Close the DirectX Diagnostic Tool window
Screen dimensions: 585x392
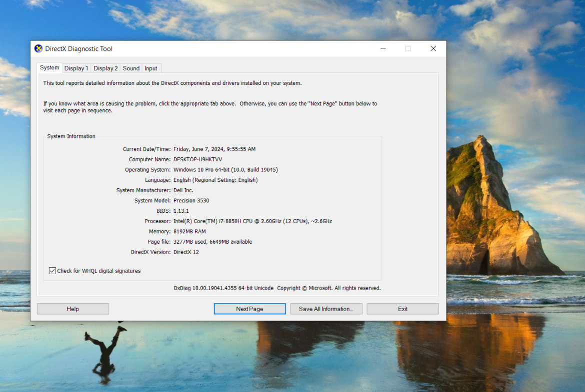coord(433,48)
